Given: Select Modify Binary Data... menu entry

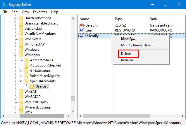Looking at the screenshot, I should [137, 45].
